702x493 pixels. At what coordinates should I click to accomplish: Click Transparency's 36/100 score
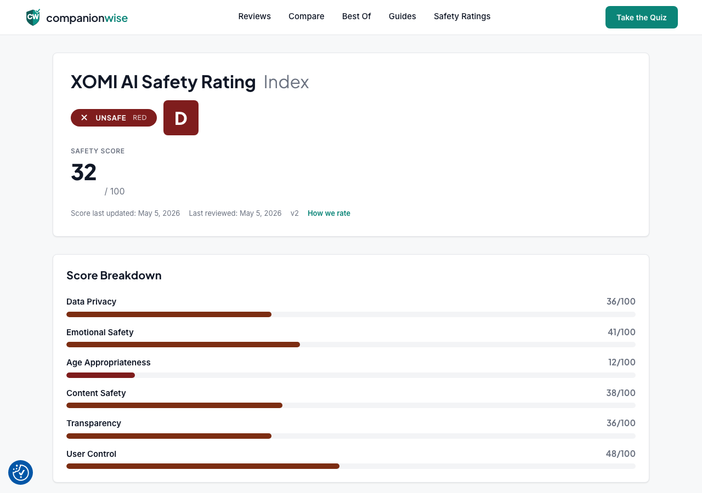tap(621, 423)
